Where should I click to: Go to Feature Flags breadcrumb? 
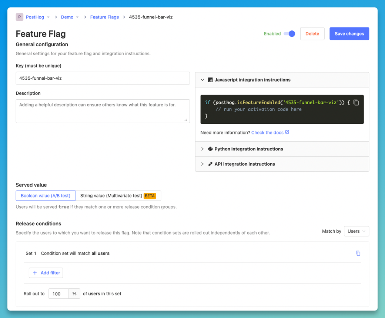click(104, 17)
